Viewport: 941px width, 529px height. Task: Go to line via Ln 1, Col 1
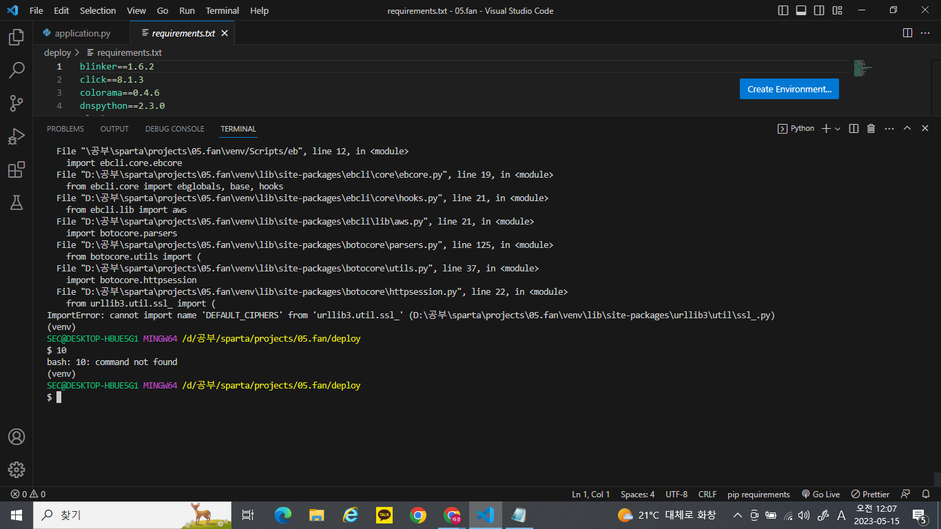591,494
